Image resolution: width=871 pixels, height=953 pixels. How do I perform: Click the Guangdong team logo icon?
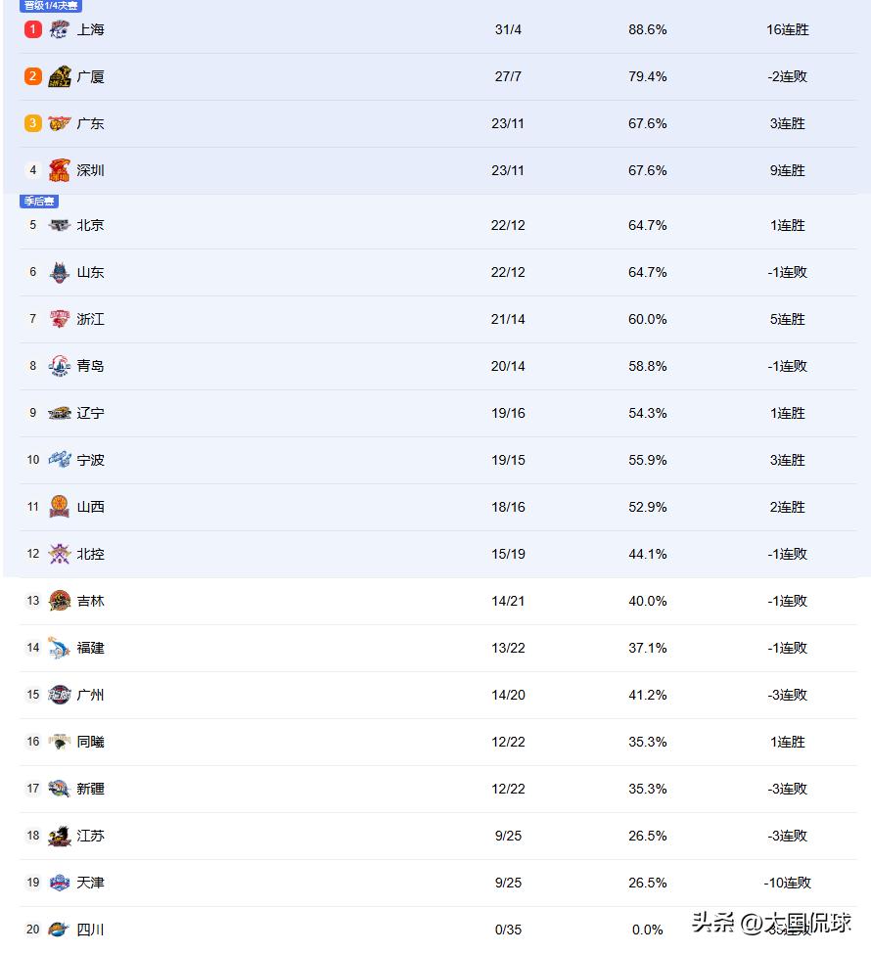click(60, 123)
